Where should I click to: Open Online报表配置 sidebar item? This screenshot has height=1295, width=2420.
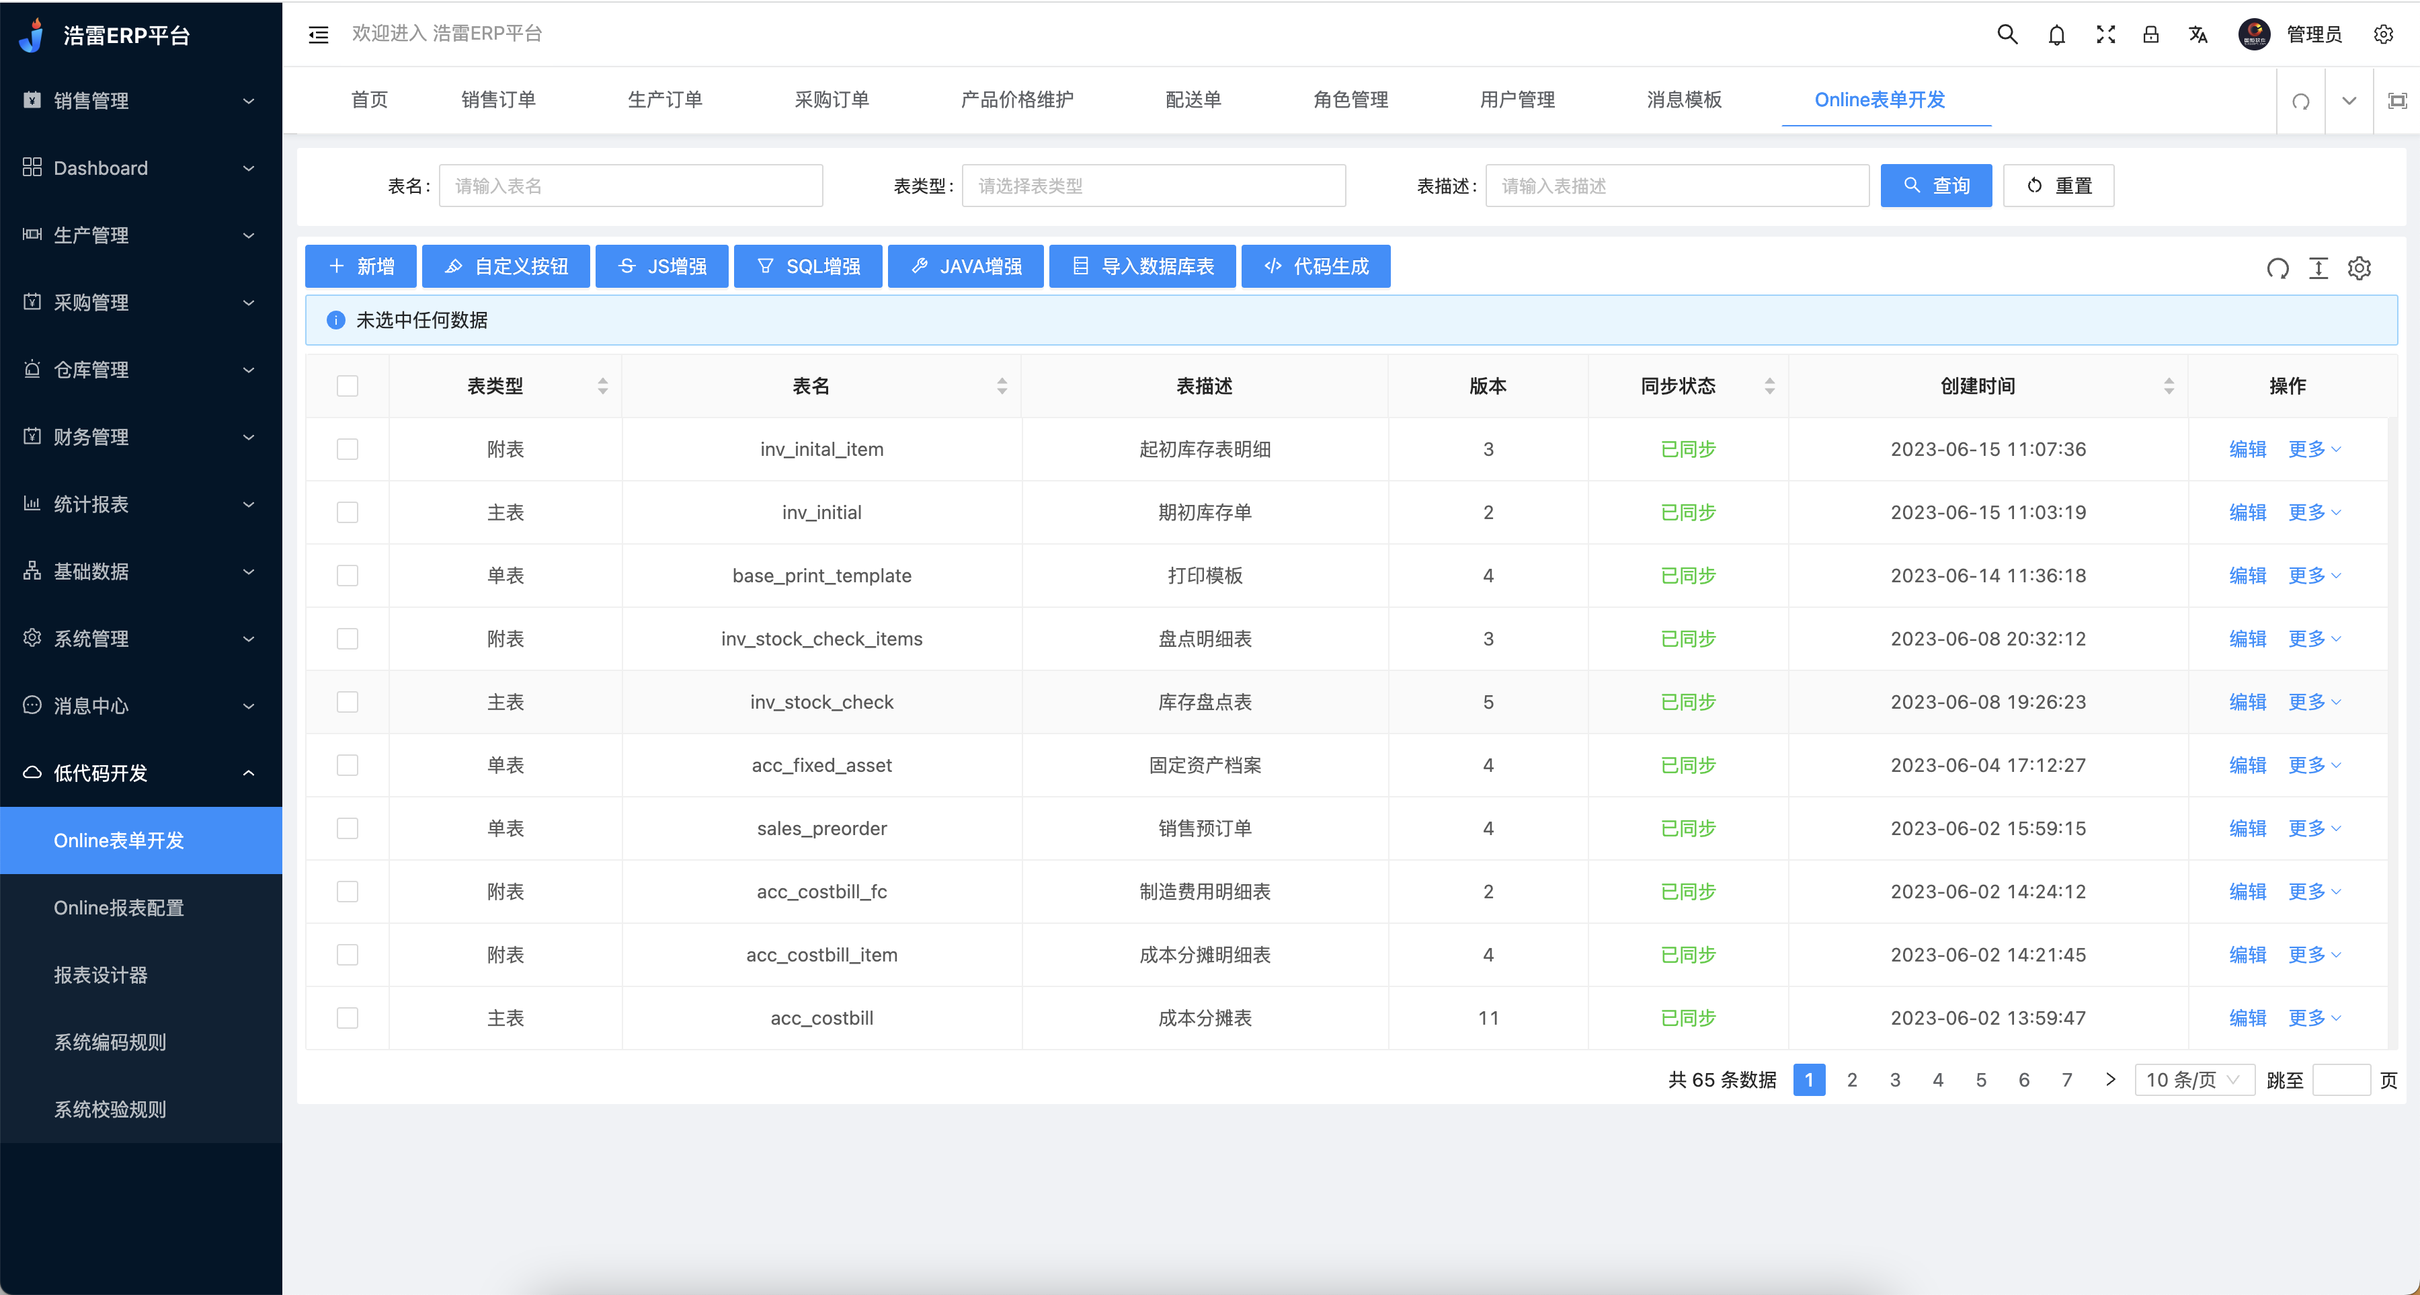(x=141, y=907)
